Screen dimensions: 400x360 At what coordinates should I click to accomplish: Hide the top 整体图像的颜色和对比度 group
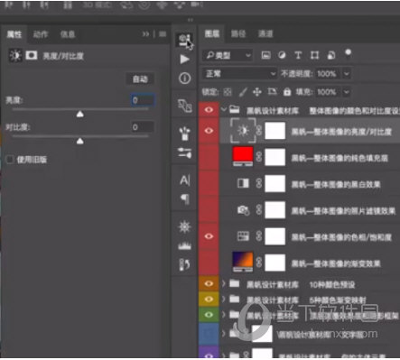pos(209,110)
